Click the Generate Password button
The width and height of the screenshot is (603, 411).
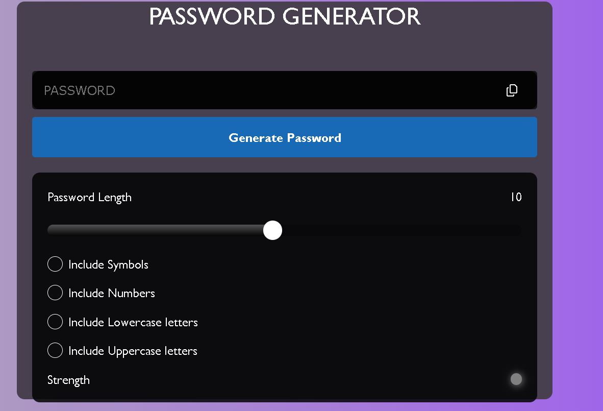click(x=285, y=137)
